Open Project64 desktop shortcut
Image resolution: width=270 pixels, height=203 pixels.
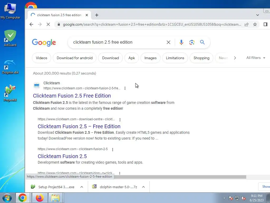(10, 93)
